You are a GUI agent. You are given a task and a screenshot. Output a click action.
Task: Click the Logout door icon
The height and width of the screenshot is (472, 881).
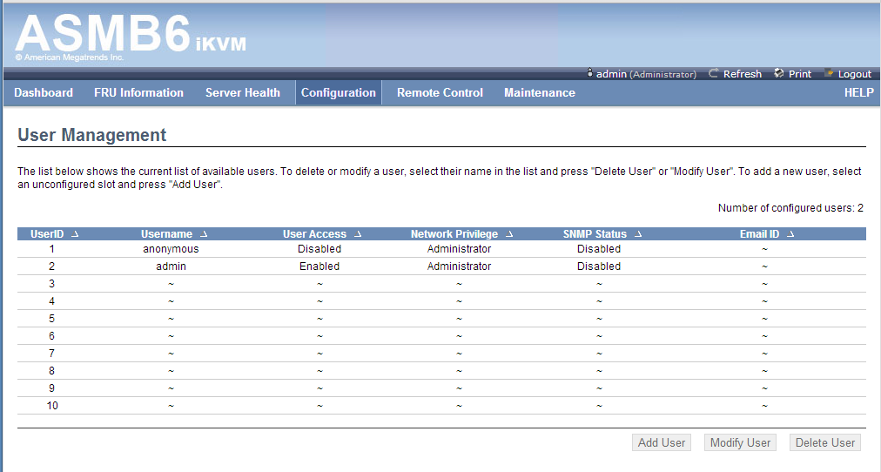click(x=829, y=74)
